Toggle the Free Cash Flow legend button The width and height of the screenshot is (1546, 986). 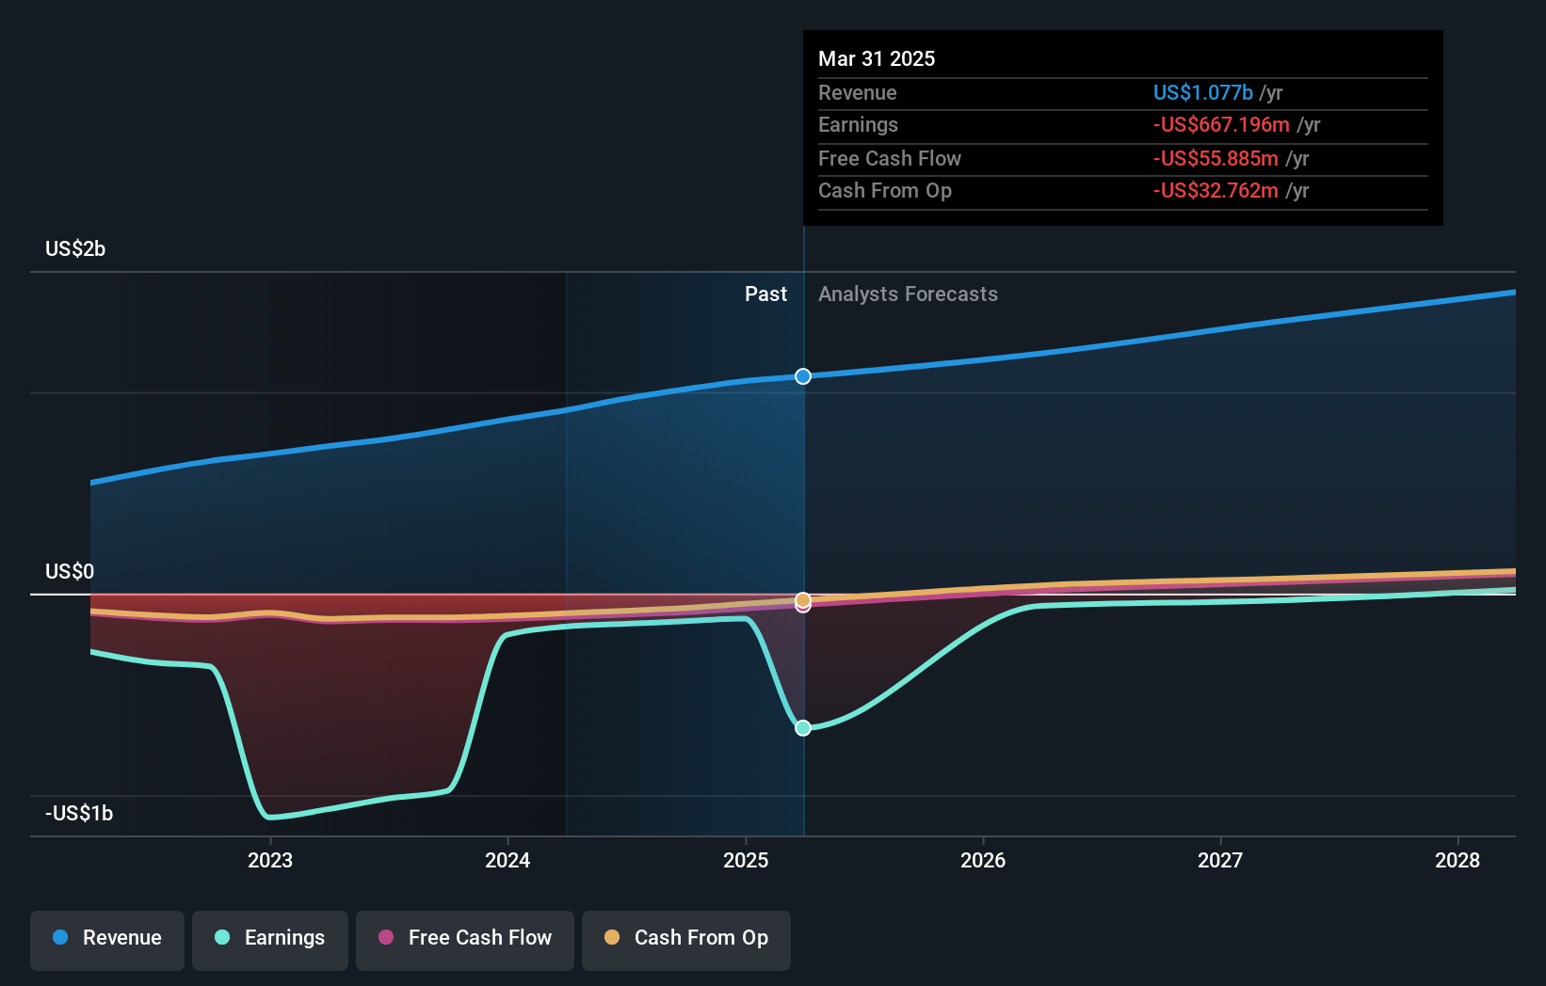coord(465,940)
